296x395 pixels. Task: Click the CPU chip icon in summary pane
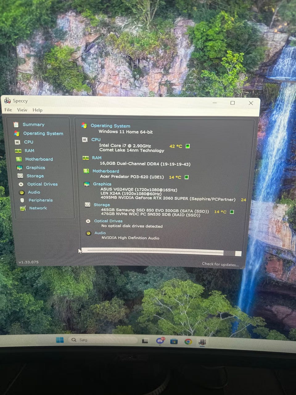[85, 140]
